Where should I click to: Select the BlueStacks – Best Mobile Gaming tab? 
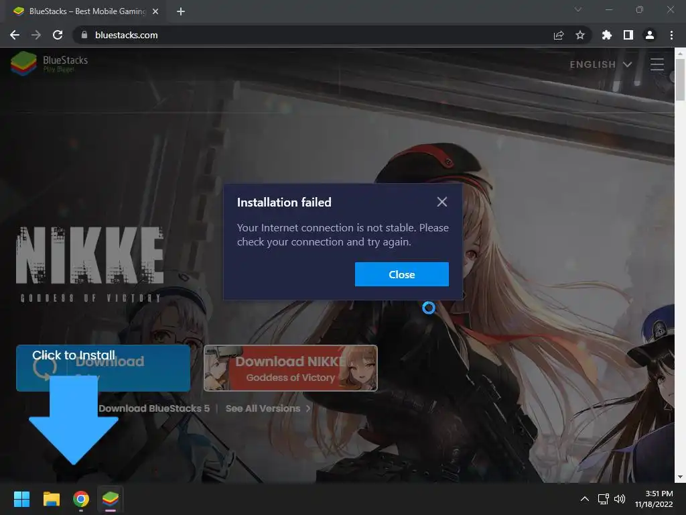click(x=85, y=11)
